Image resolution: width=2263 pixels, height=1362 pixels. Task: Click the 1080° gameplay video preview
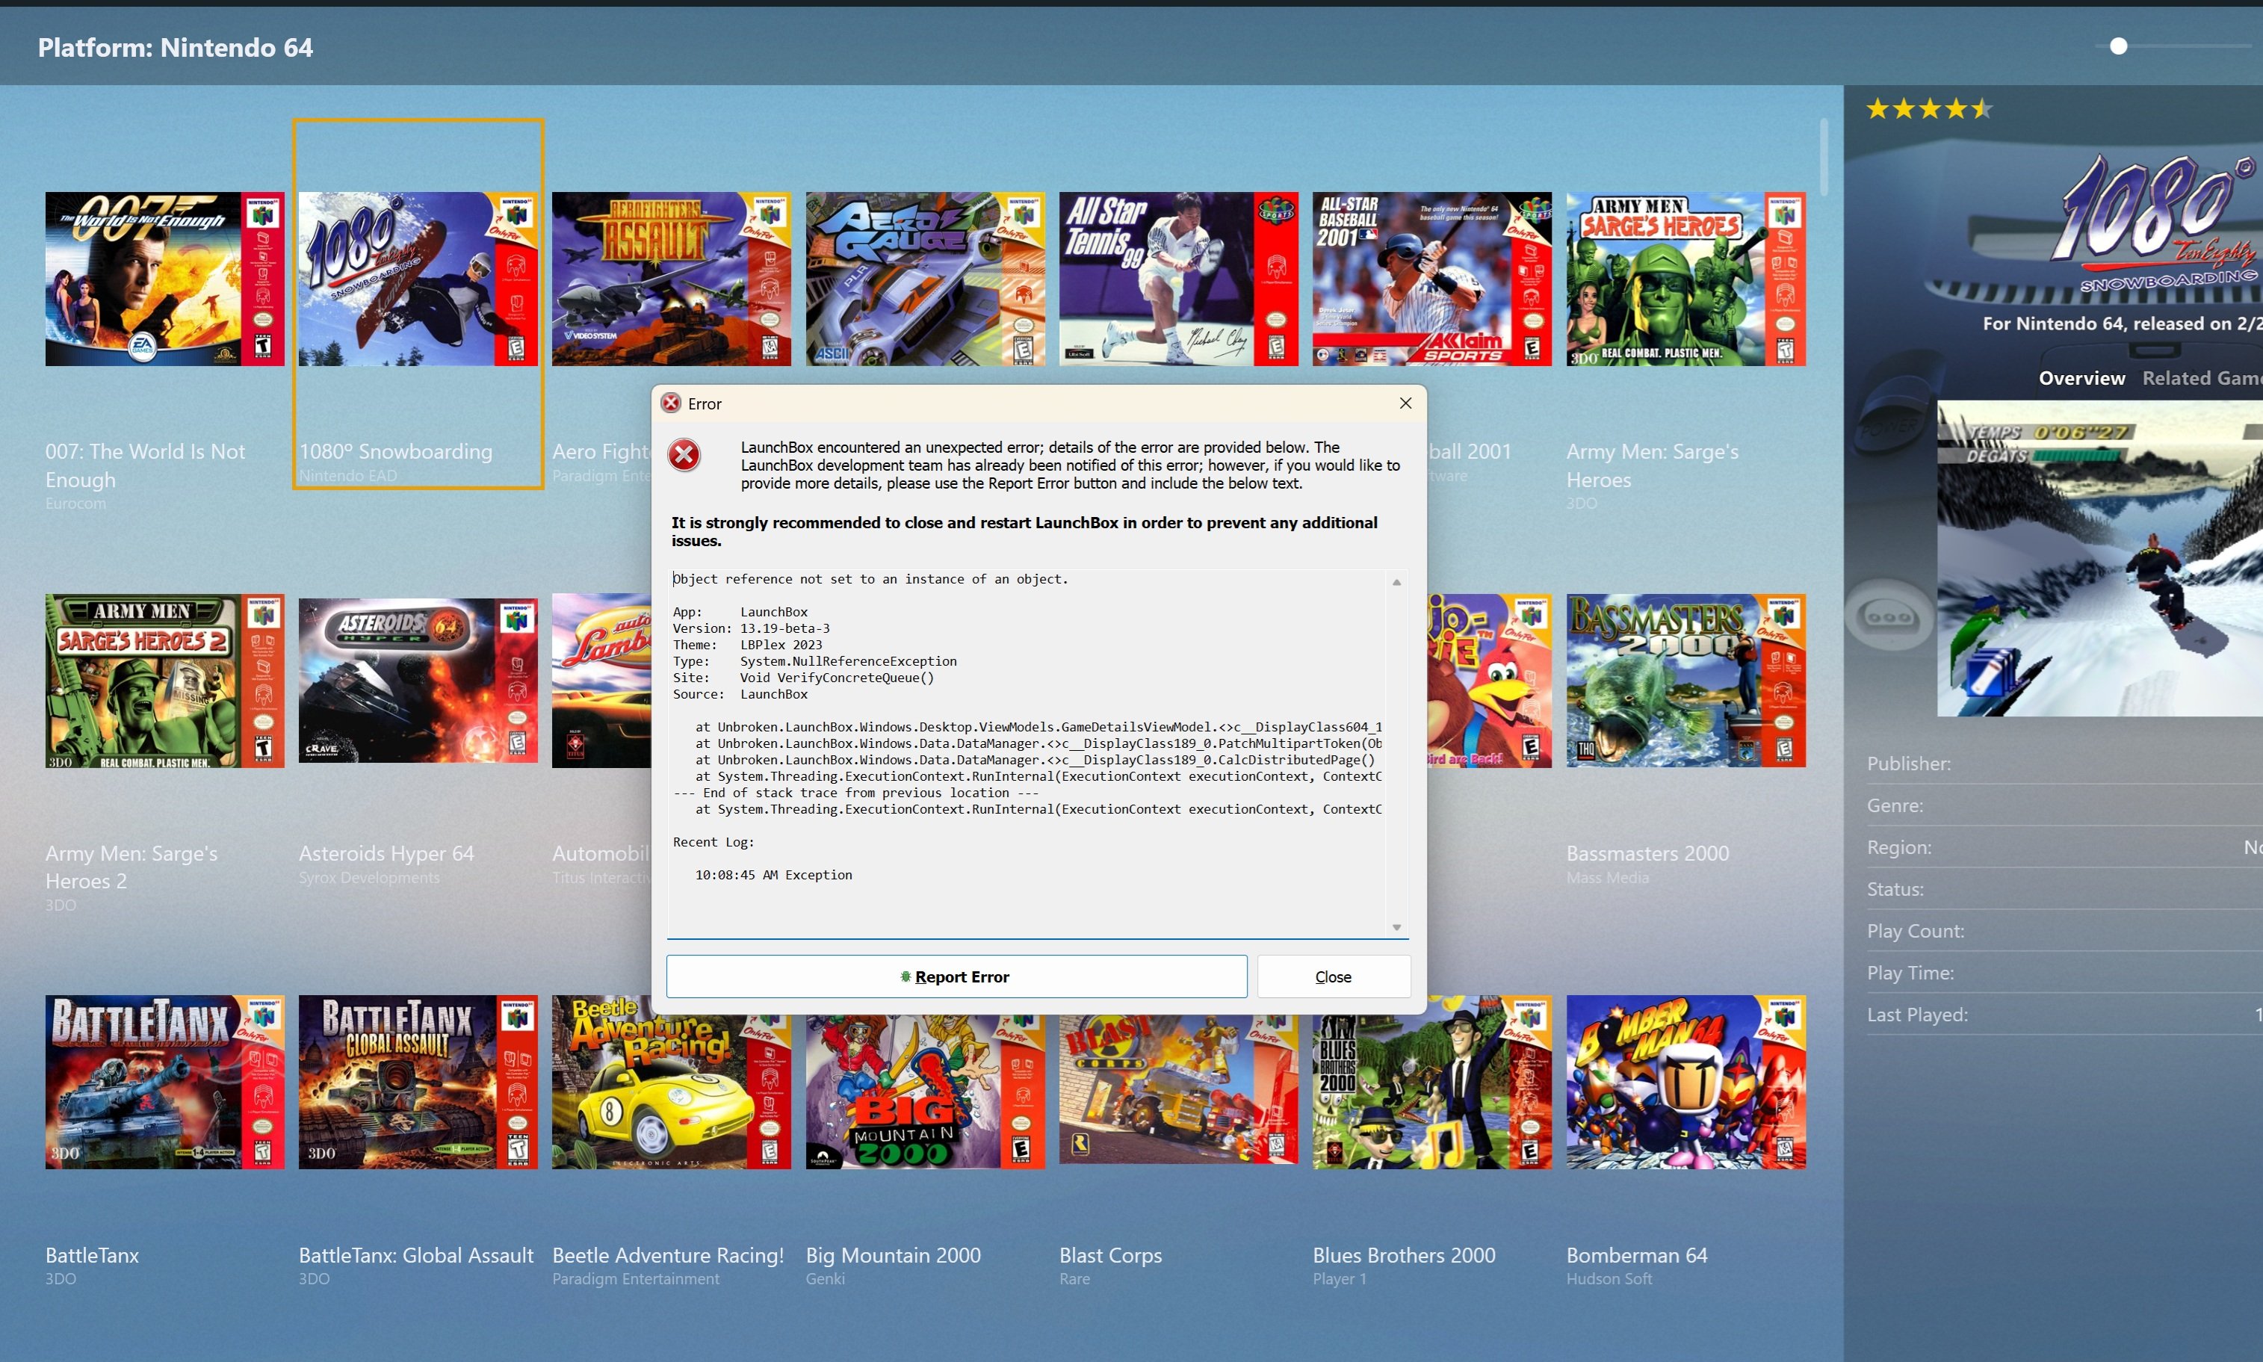click(2099, 558)
